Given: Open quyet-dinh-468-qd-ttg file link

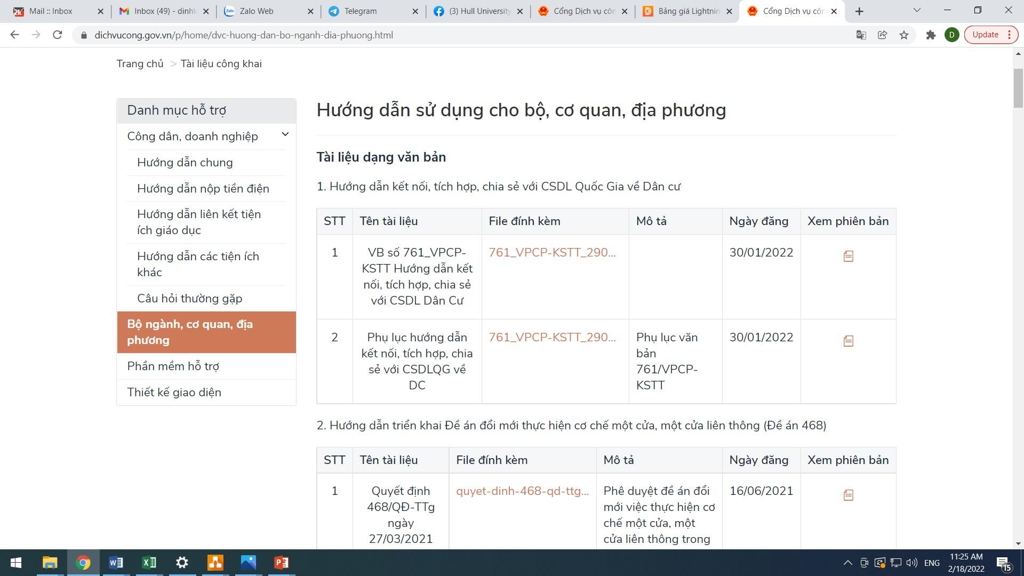Looking at the screenshot, I should (522, 491).
